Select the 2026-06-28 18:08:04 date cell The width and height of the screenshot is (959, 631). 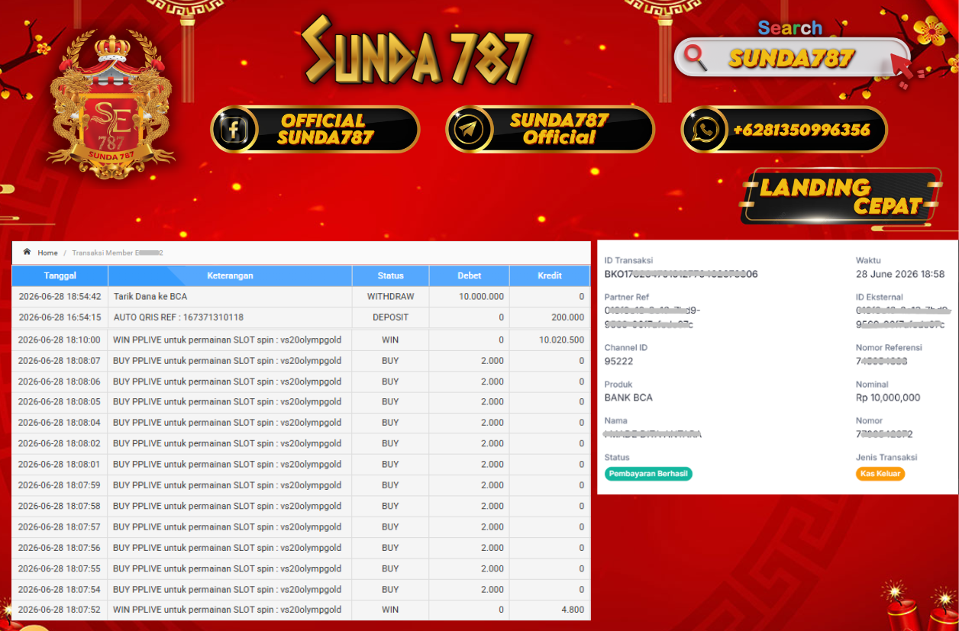pos(60,423)
